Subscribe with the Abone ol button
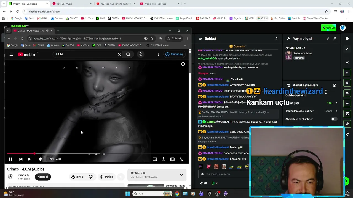353x198 pixels. (x=43, y=177)
